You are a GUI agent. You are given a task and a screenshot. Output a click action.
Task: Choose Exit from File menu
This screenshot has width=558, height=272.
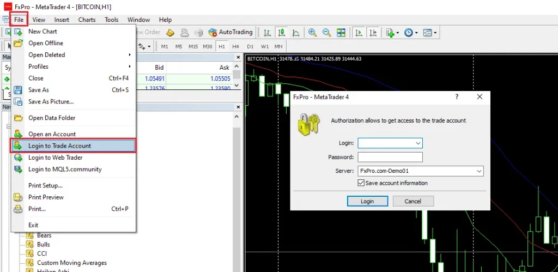click(x=74, y=225)
